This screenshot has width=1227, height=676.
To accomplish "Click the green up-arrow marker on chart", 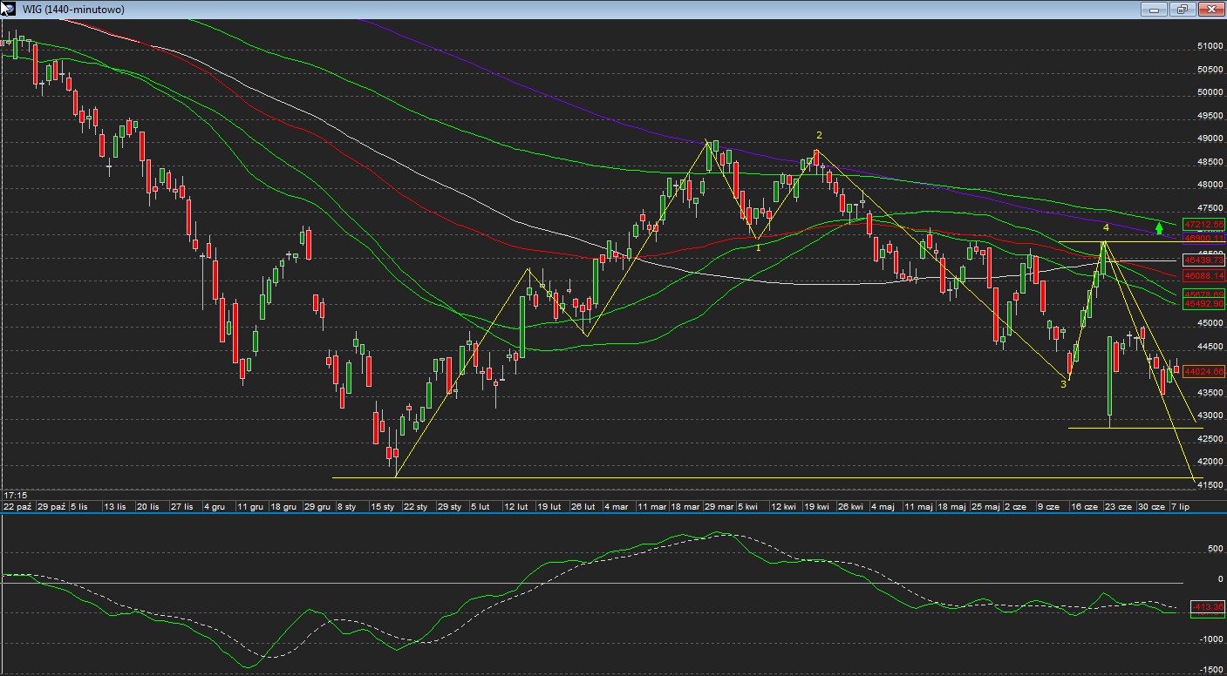I will point(1159,228).
